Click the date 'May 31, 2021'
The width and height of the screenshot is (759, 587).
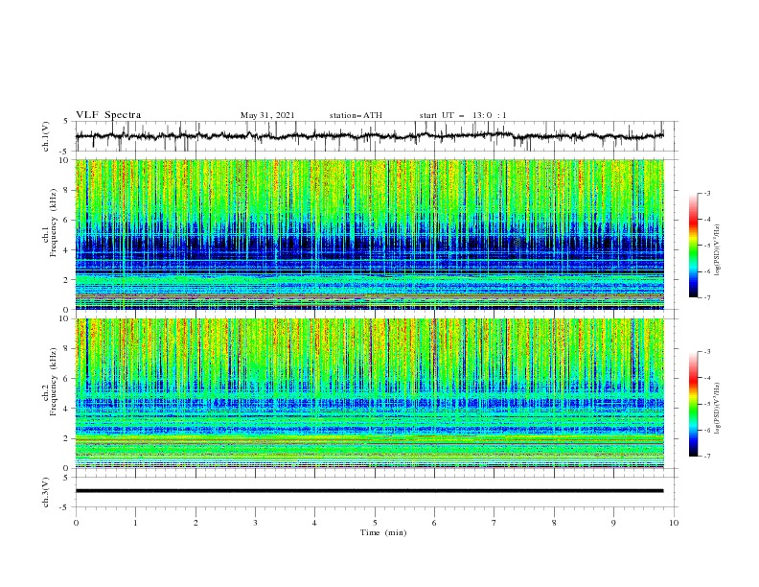coord(267,115)
